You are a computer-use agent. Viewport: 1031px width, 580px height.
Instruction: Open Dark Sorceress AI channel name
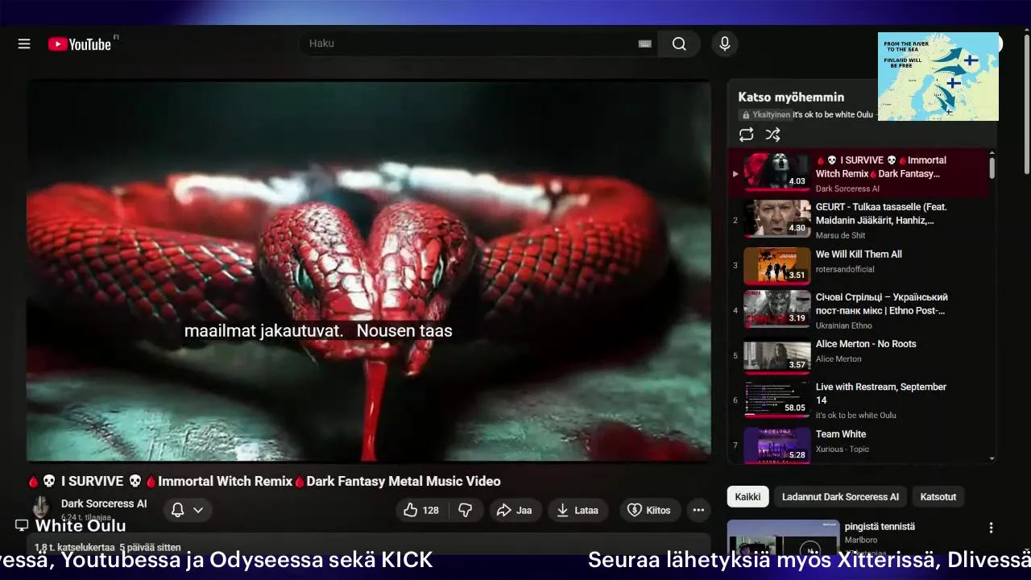pyautogui.click(x=104, y=503)
